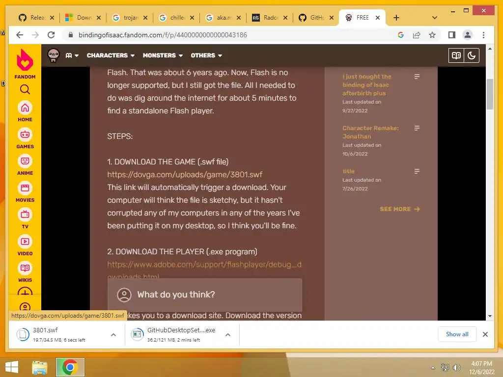Open 3801.swf download options chevron

(x=113, y=335)
